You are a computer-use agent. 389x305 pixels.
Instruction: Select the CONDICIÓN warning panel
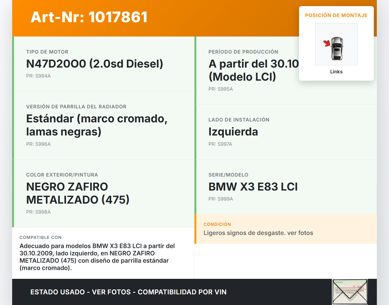(286, 229)
